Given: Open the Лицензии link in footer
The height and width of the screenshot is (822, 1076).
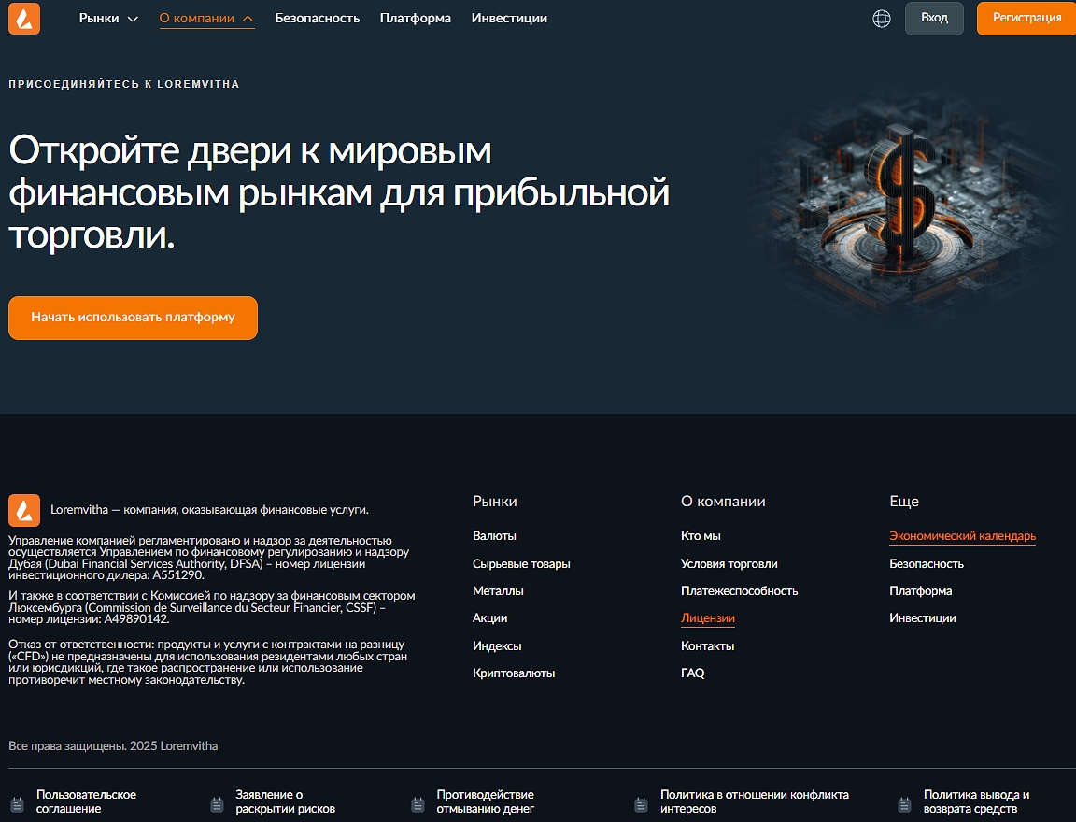Looking at the screenshot, I should point(707,618).
